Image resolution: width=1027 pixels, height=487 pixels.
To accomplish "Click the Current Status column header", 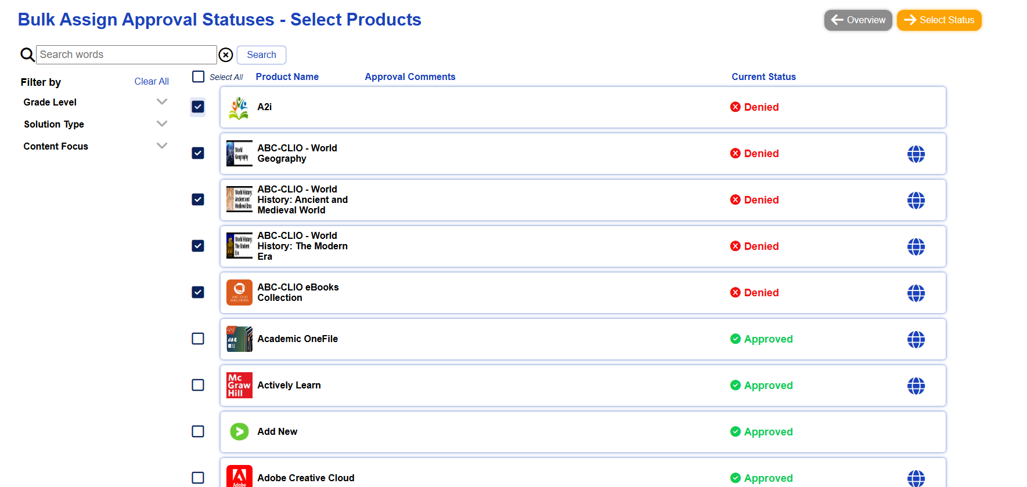I will [763, 77].
